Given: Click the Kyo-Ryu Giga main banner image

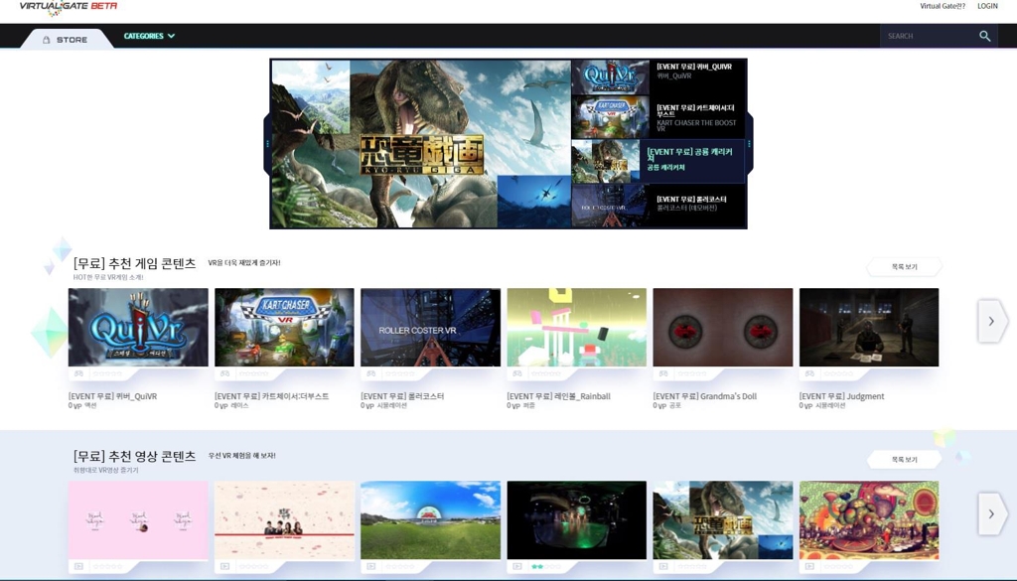Looking at the screenshot, I should (x=421, y=144).
